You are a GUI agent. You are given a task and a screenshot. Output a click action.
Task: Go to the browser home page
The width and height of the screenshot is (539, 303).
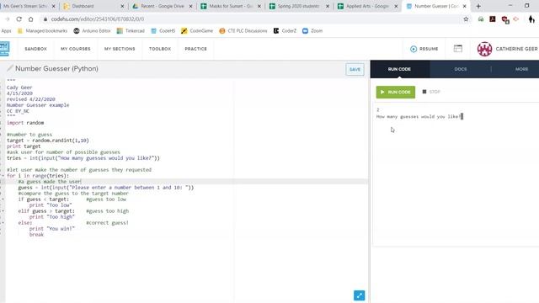tap(30, 19)
